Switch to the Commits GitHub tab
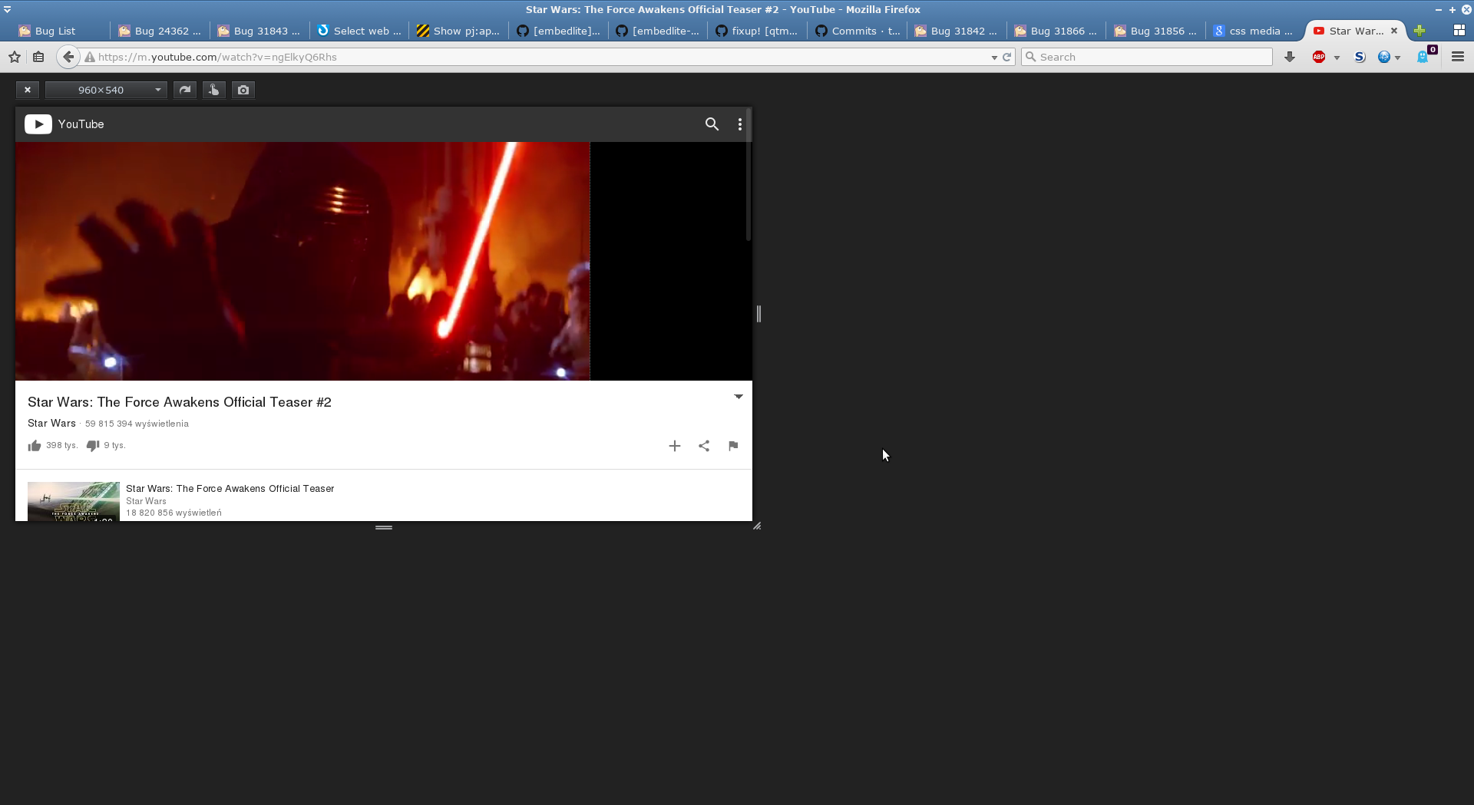This screenshot has height=805, width=1474. (x=856, y=31)
